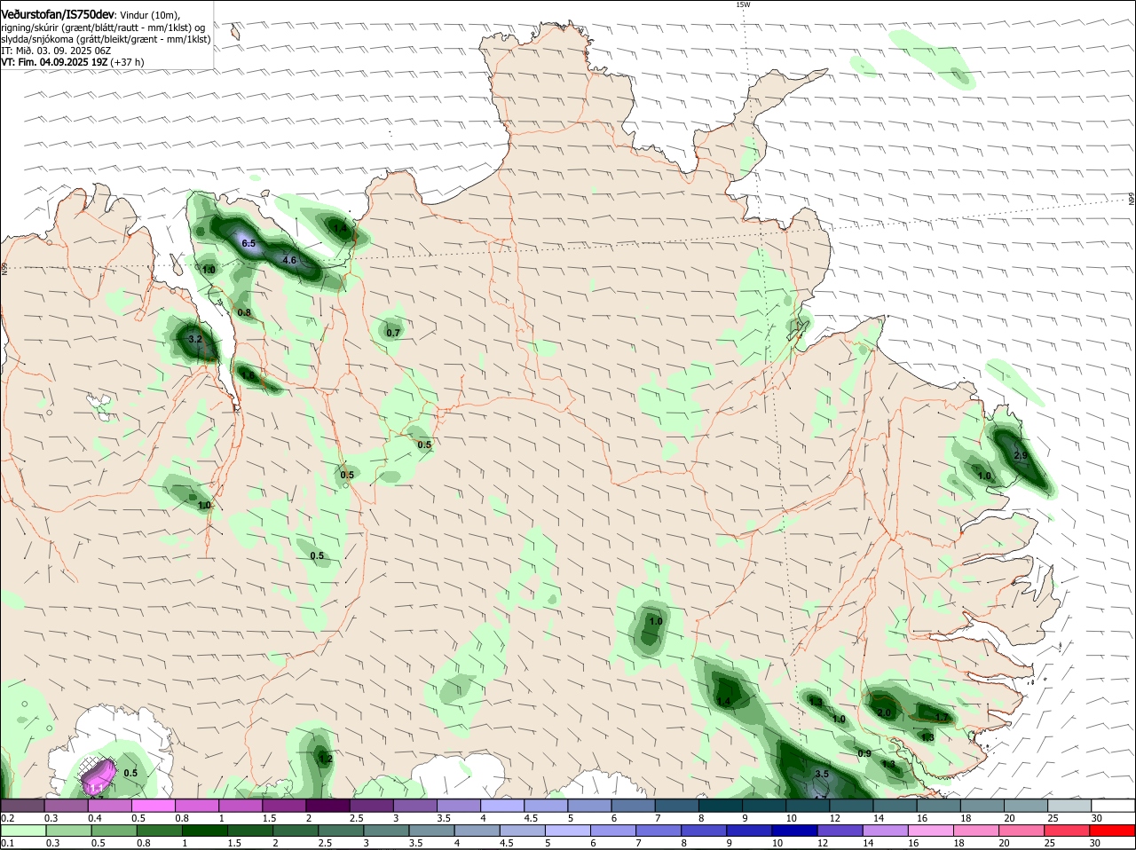Screen dimensions: 1136x850
Task: Click the 30 label in the lower legend row
Action: [x=1096, y=843]
